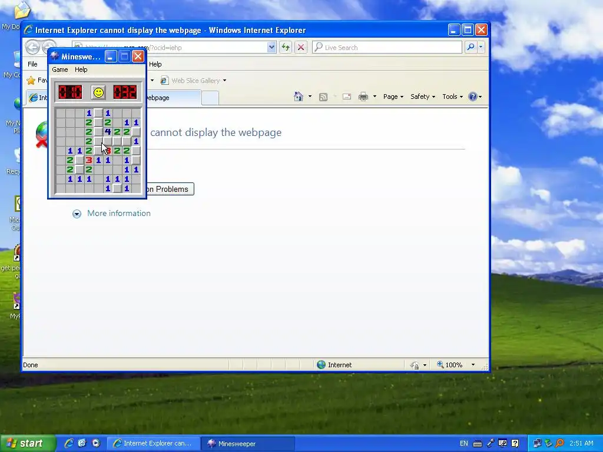Uncover the covered cell between the top-row 1s

point(98,113)
